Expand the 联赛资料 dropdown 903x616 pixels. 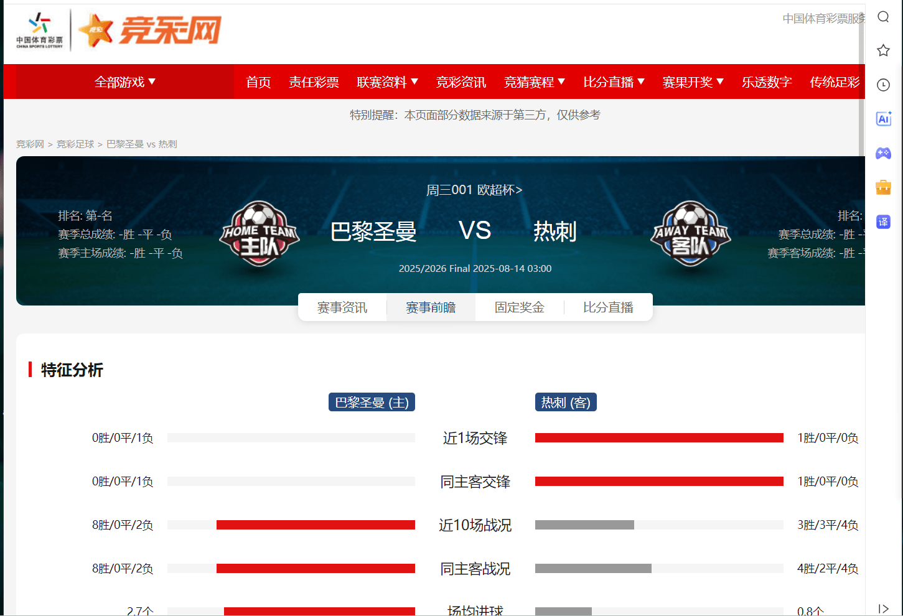pos(387,82)
